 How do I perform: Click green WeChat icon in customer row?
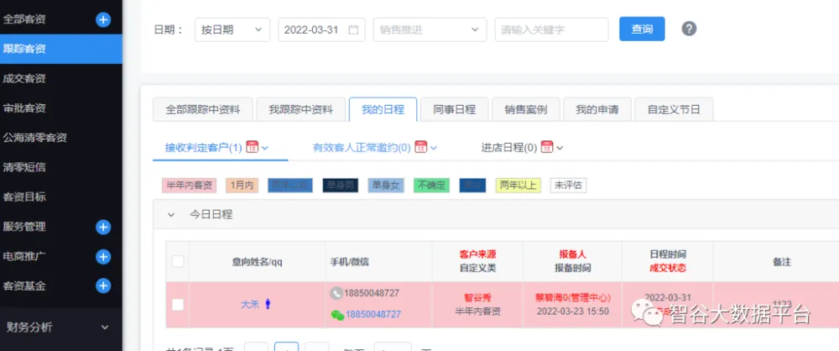(336, 315)
